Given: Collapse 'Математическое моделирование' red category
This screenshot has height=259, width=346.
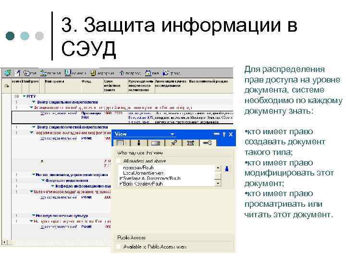Looking at the screenshot, I should click(32, 191).
